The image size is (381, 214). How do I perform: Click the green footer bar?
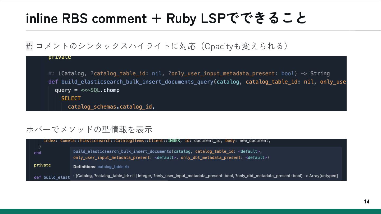click(x=190, y=211)
